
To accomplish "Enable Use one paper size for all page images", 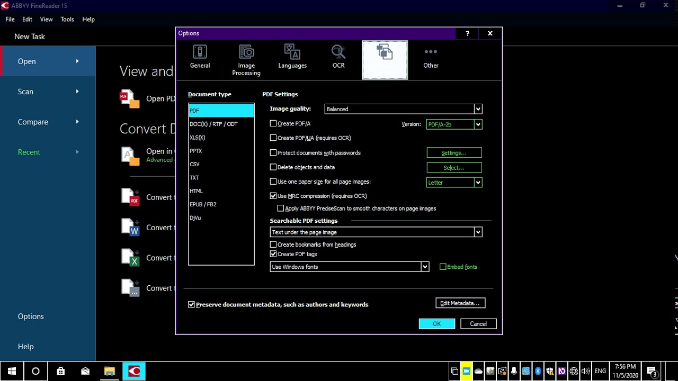I will click(273, 182).
